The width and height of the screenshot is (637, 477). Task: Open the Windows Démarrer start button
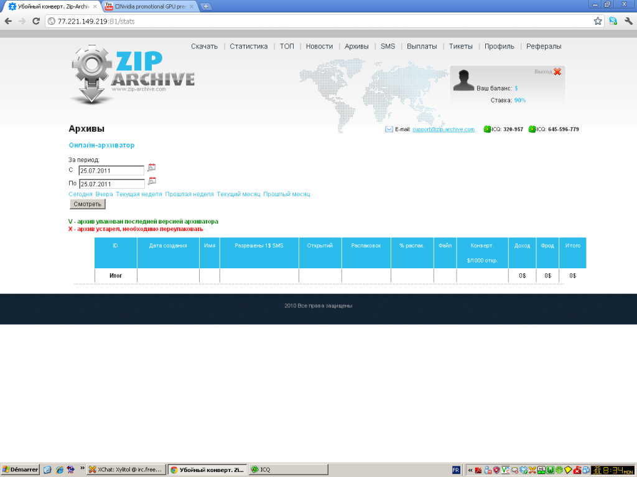20,470
